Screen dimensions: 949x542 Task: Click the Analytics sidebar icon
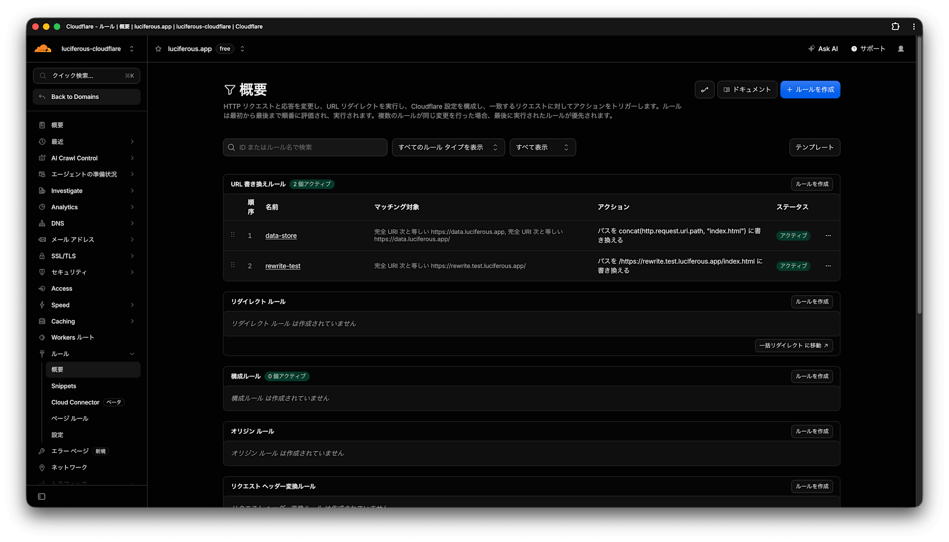[42, 207]
